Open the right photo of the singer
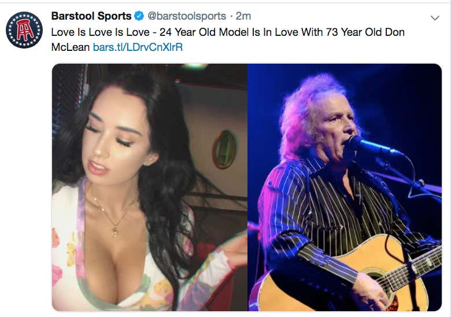This screenshot has height=317, width=451. point(345,187)
